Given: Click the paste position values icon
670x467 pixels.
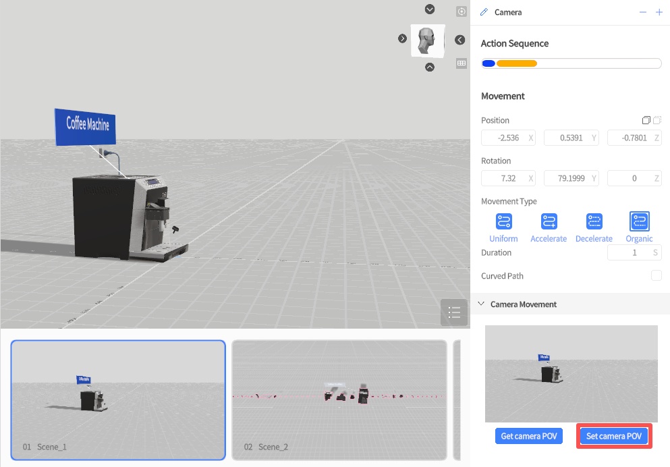Looking at the screenshot, I should coord(657,120).
